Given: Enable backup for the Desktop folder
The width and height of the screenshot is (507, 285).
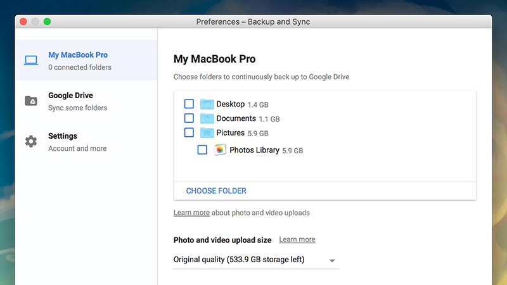Looking at the screenshot, I should [189, 104].
